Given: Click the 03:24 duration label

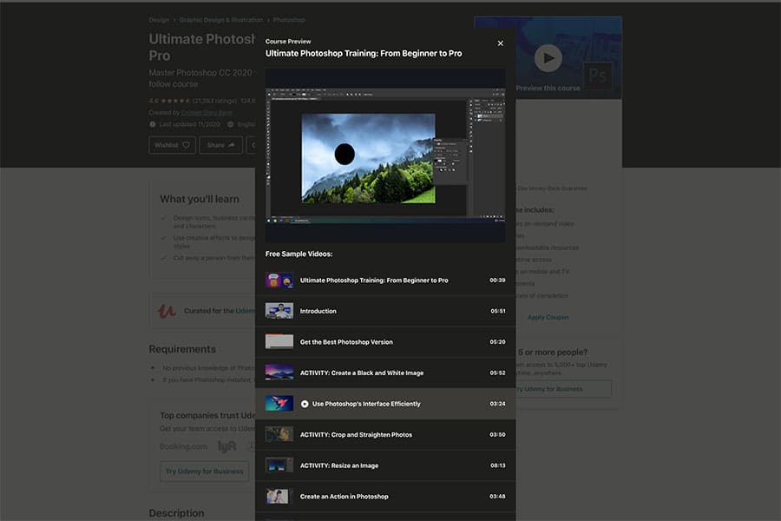Looking at the screenshot, I should click(x=497, y=404).
